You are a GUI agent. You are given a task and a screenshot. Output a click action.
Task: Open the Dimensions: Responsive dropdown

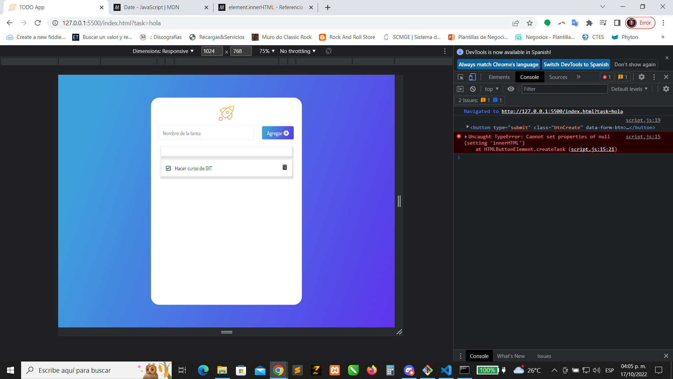tap(163, 51)
